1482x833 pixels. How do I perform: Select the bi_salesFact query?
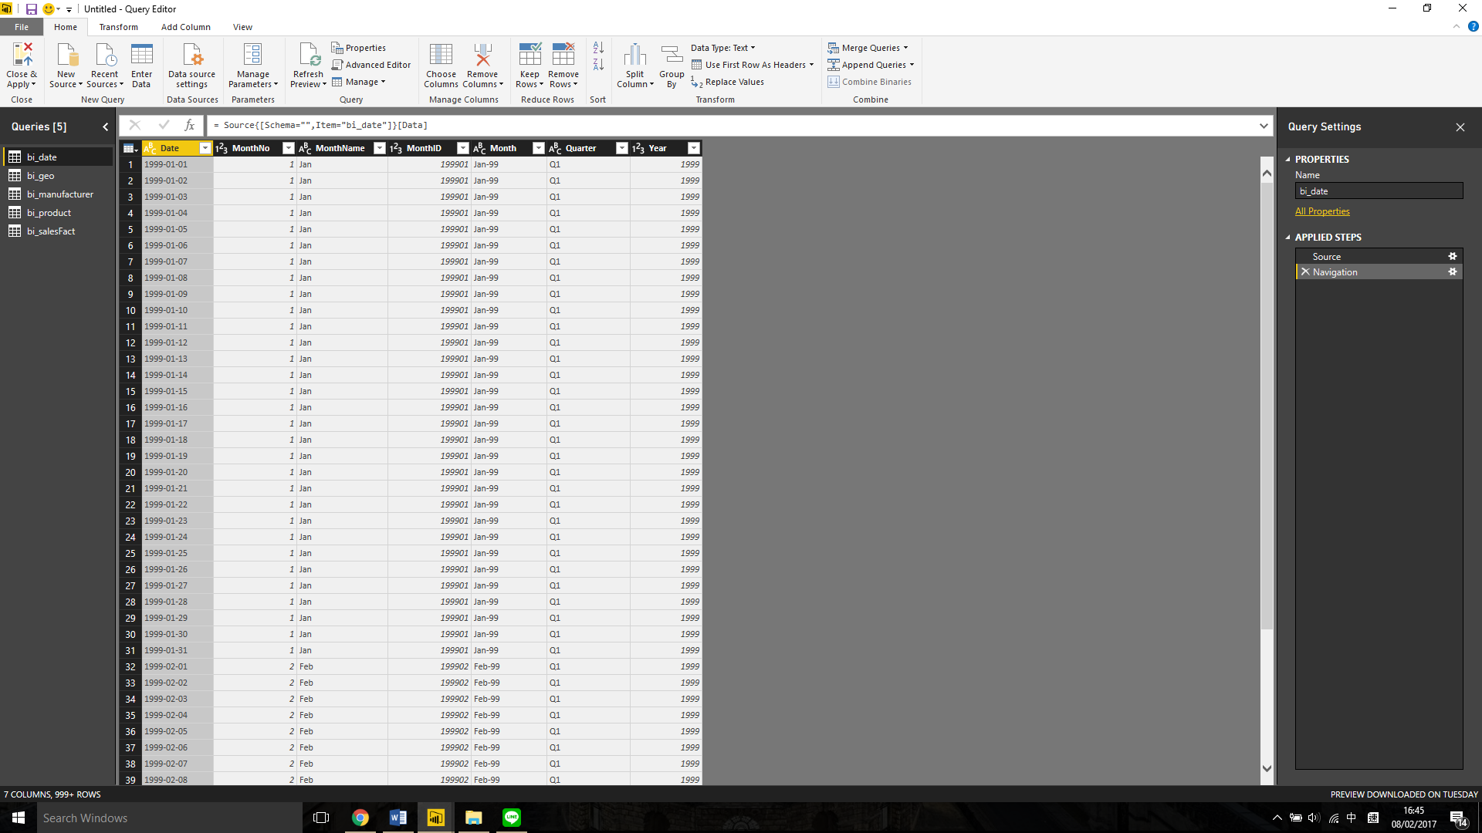58,231
